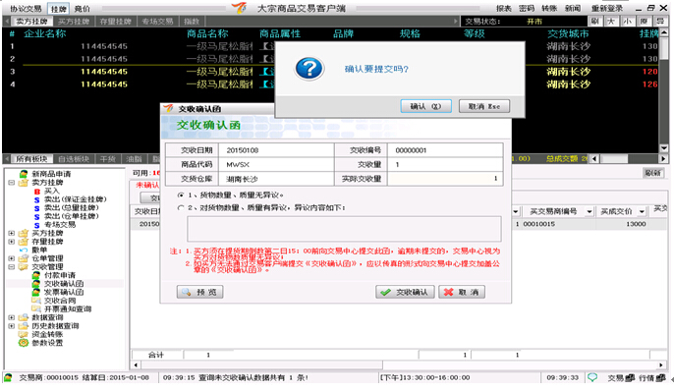Click the 仓单管理 folder icon

[x=24, y=258]
